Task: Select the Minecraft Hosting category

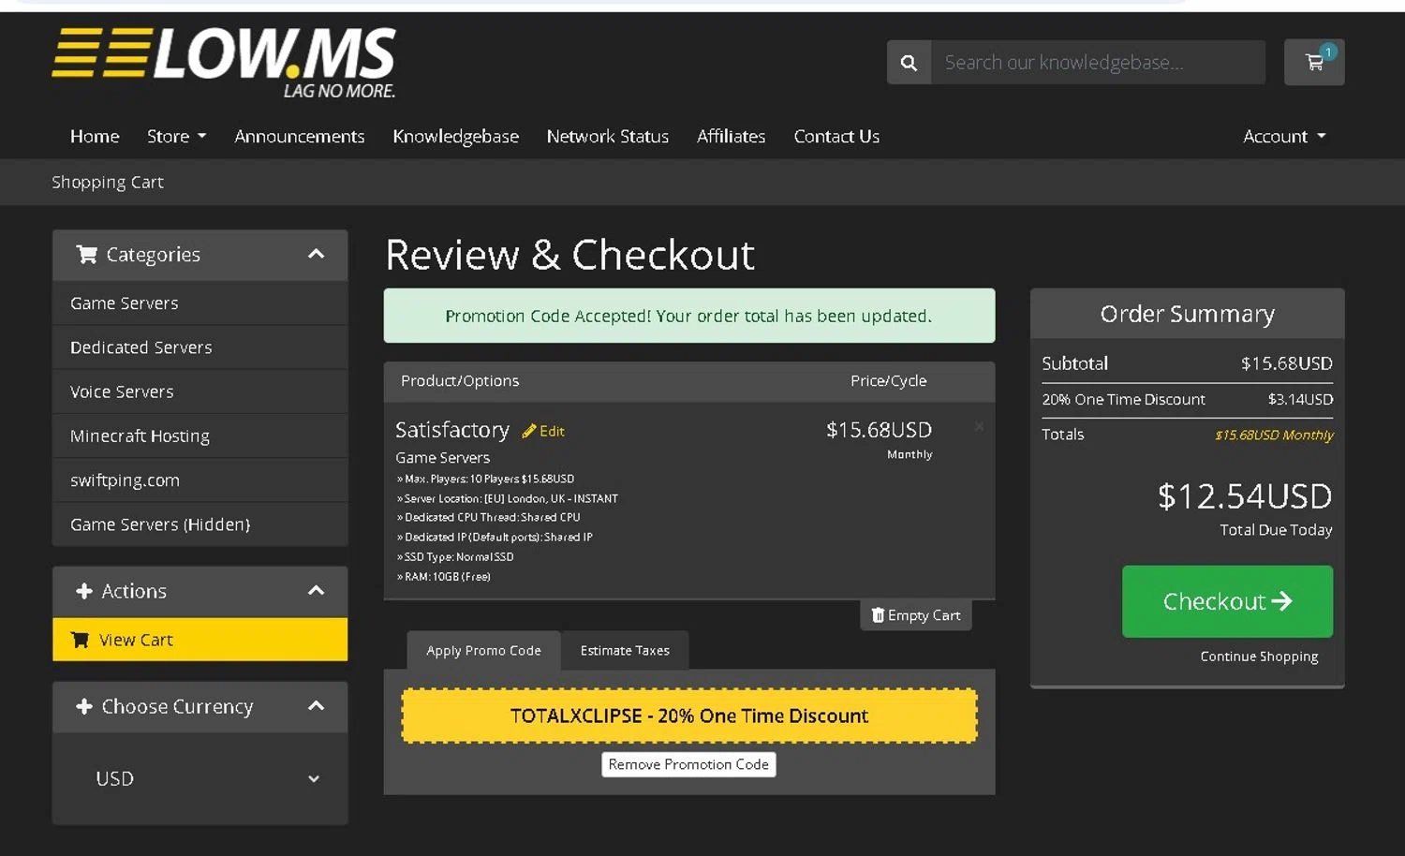Action: pyautogui.click(x=200, y=436)
